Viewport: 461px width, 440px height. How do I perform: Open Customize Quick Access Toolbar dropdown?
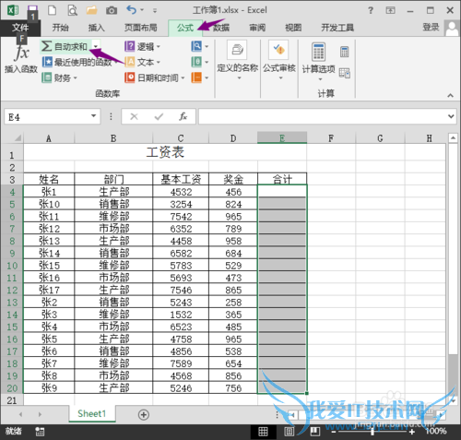[155, 11]
